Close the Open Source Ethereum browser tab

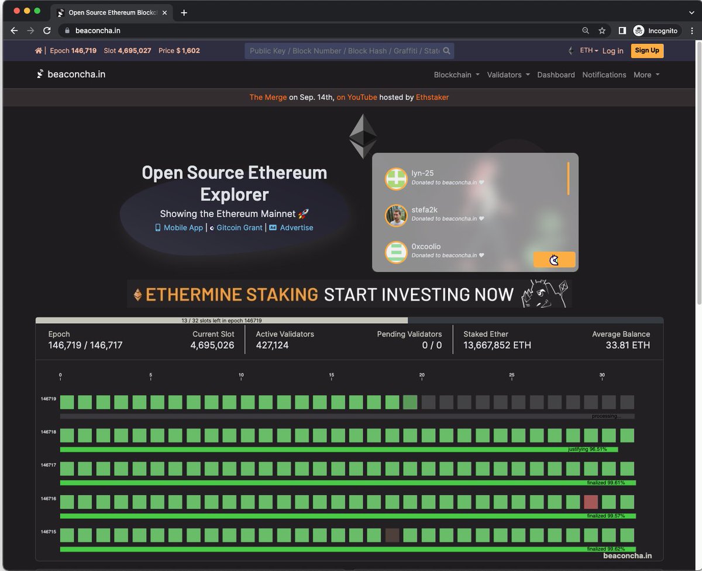point(164,12)
